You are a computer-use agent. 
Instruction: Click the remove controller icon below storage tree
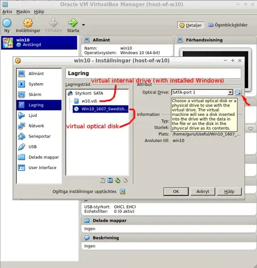pos(110,181)
